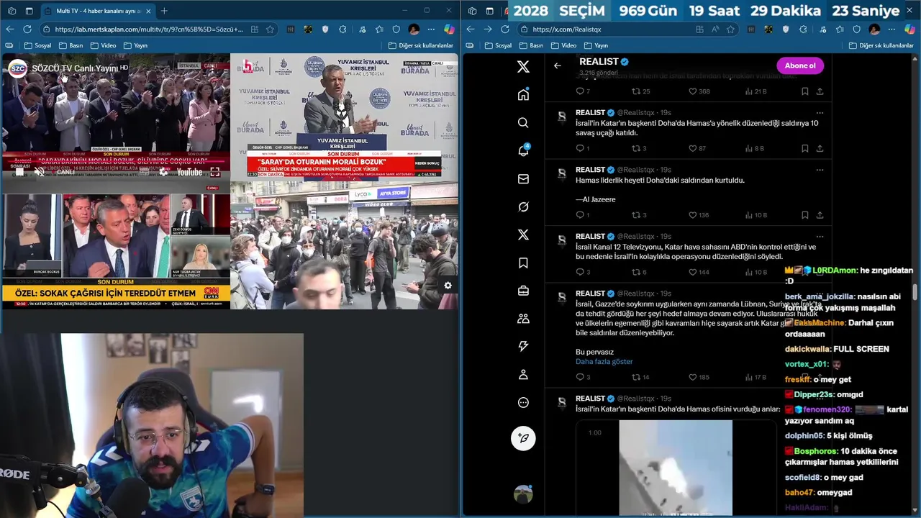921x518 pixels.
Task: Open X notifications bell
Action: click(x=523, y=150)
